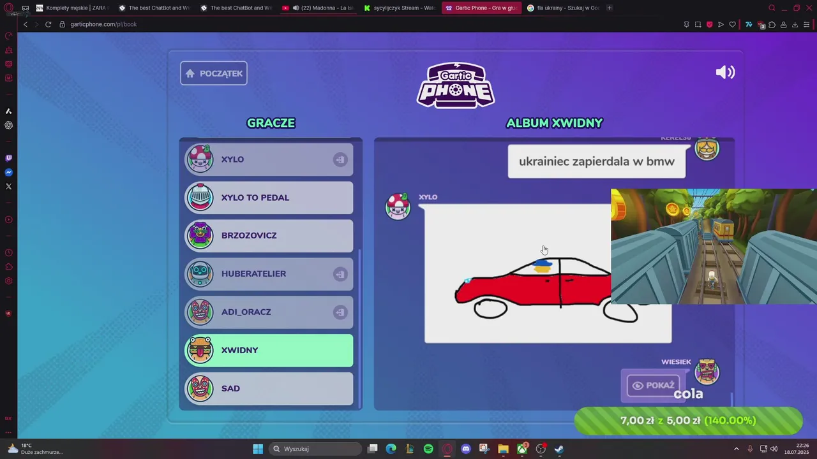Viewport: 817px width, 459px height.
Task: Switch to the sycylijczyk Stream tab
Action: (400, 8)
